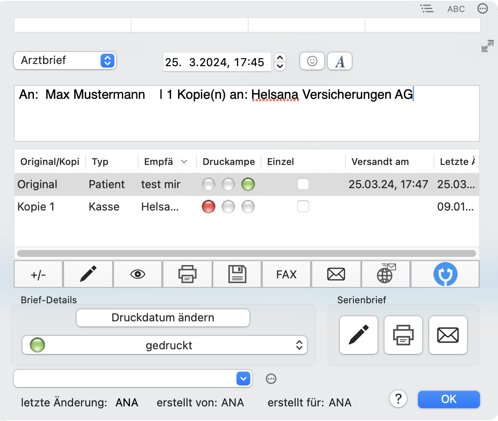Click the red print status light of Kopie 1

[209, 207]
